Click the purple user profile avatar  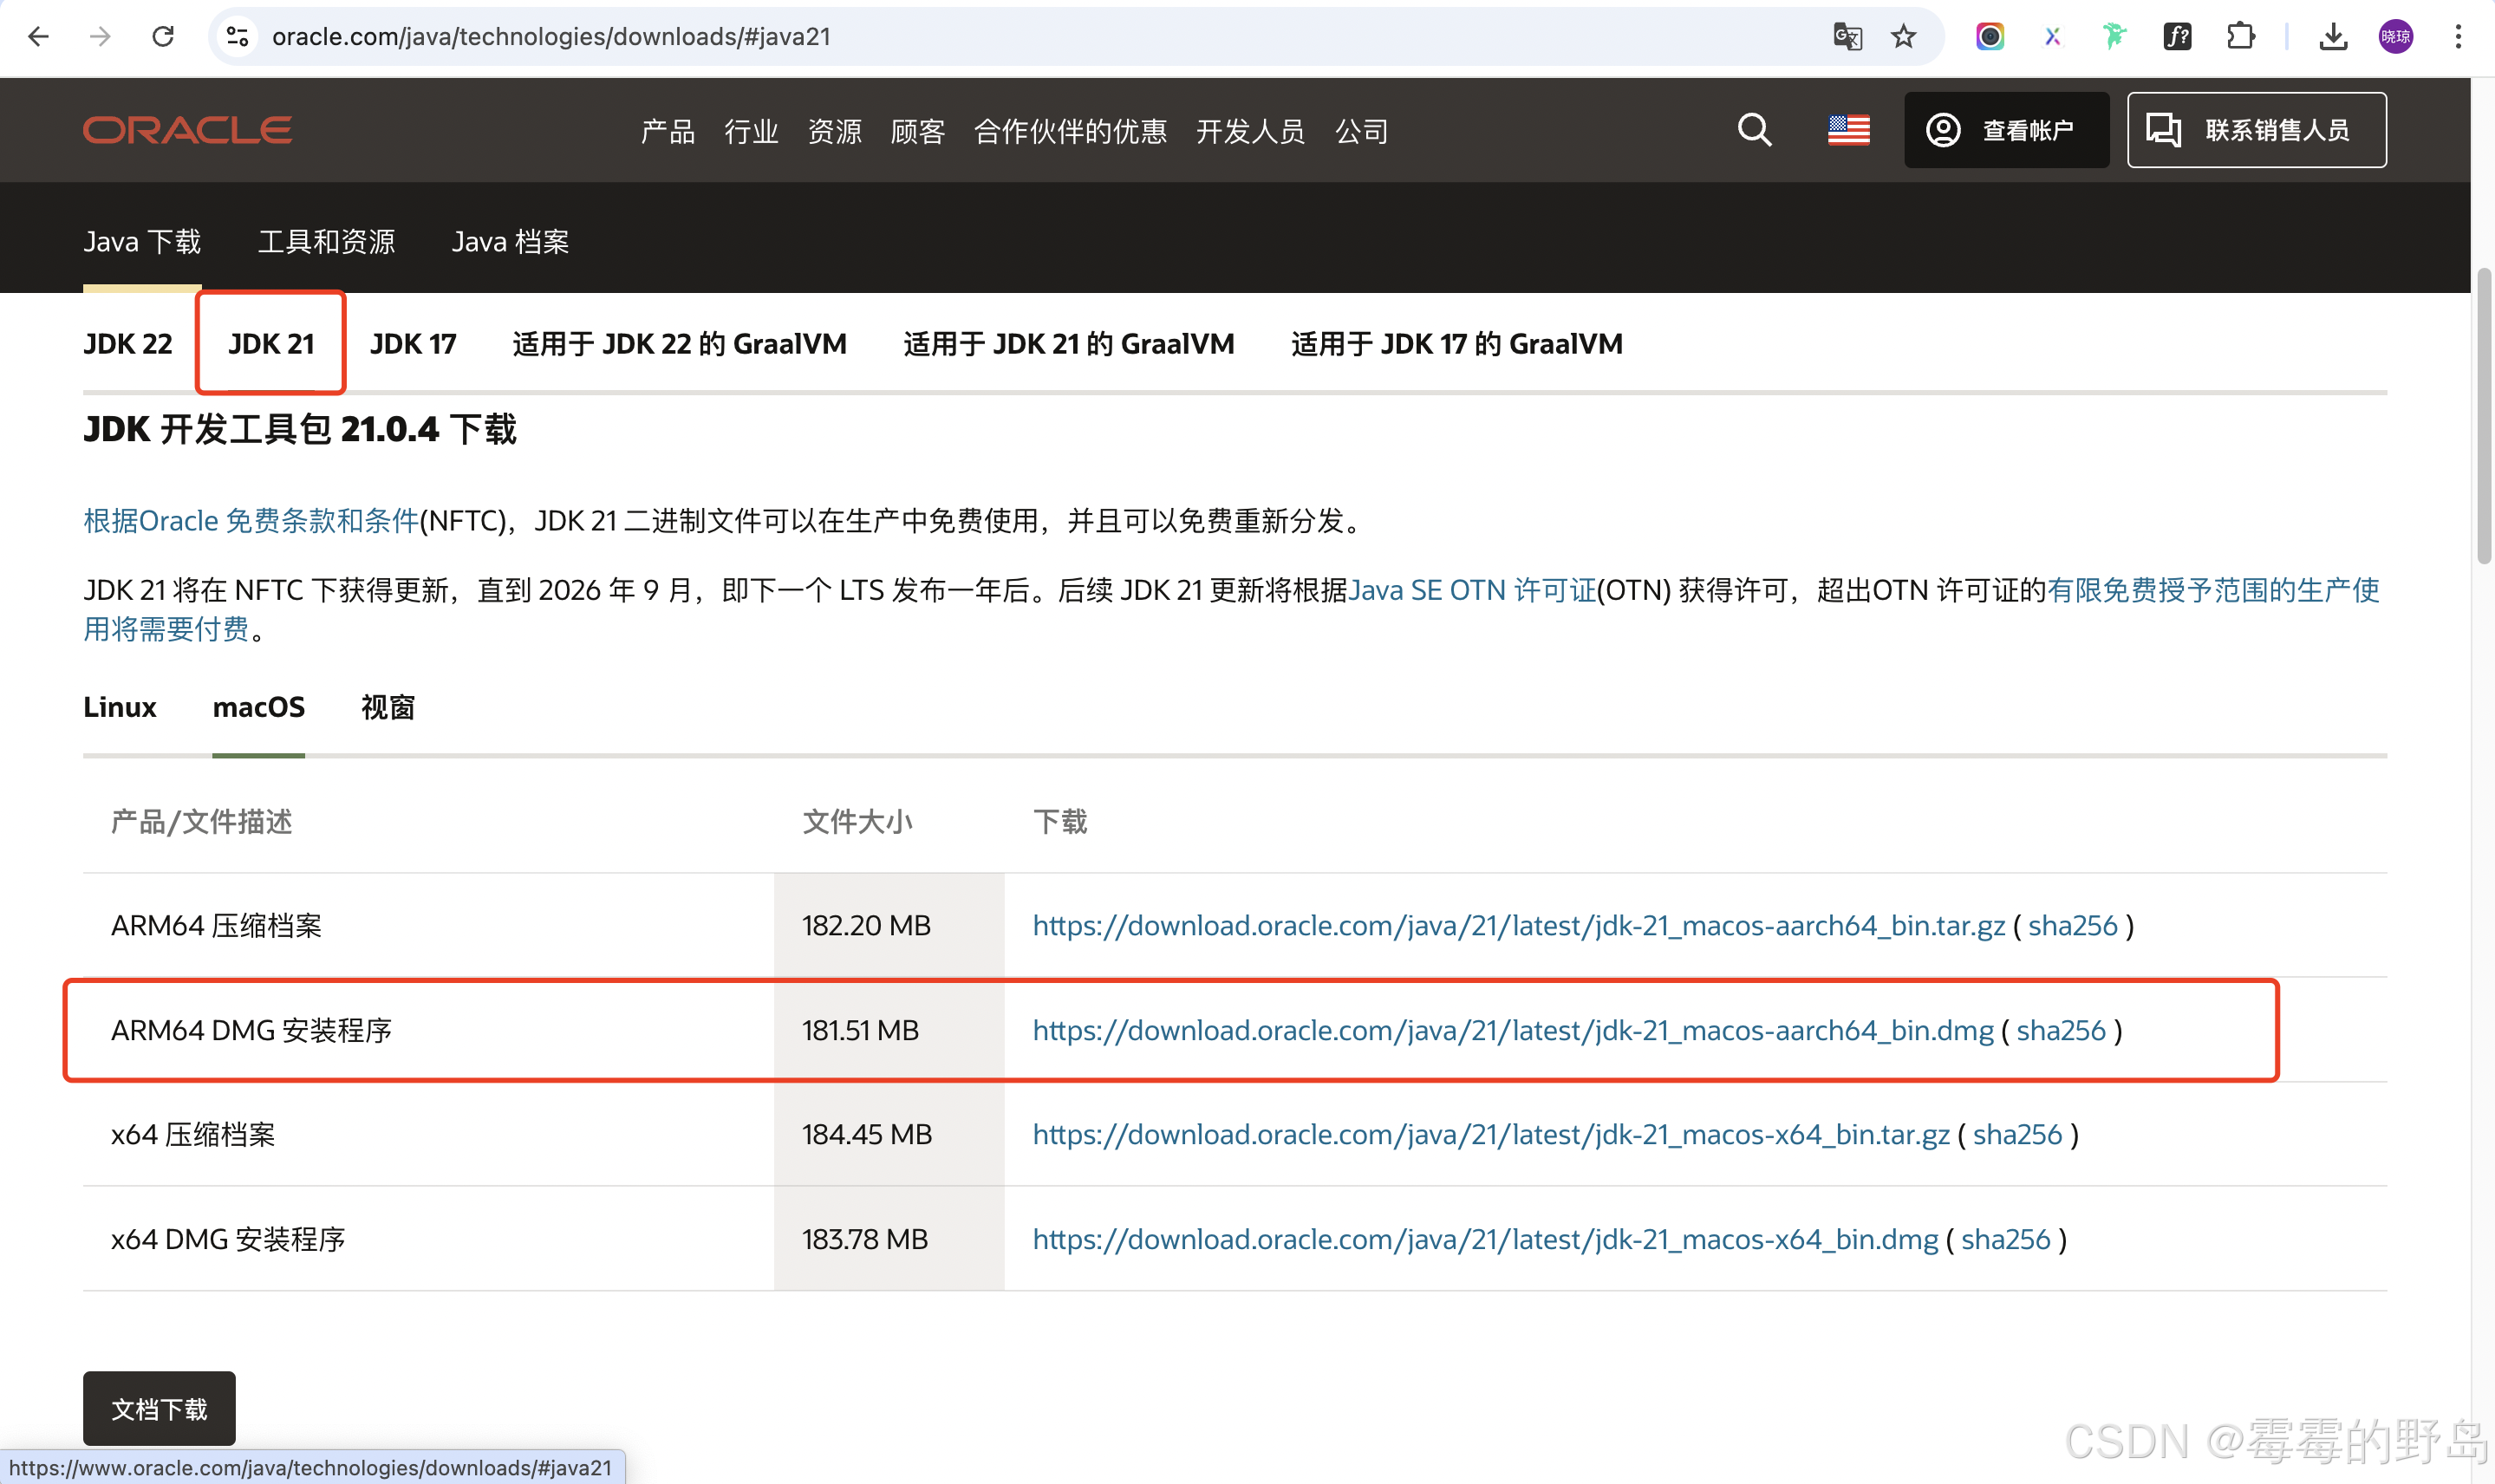tap(2395, 37)
